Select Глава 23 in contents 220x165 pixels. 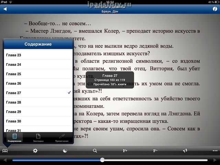(x=38, y=55)
